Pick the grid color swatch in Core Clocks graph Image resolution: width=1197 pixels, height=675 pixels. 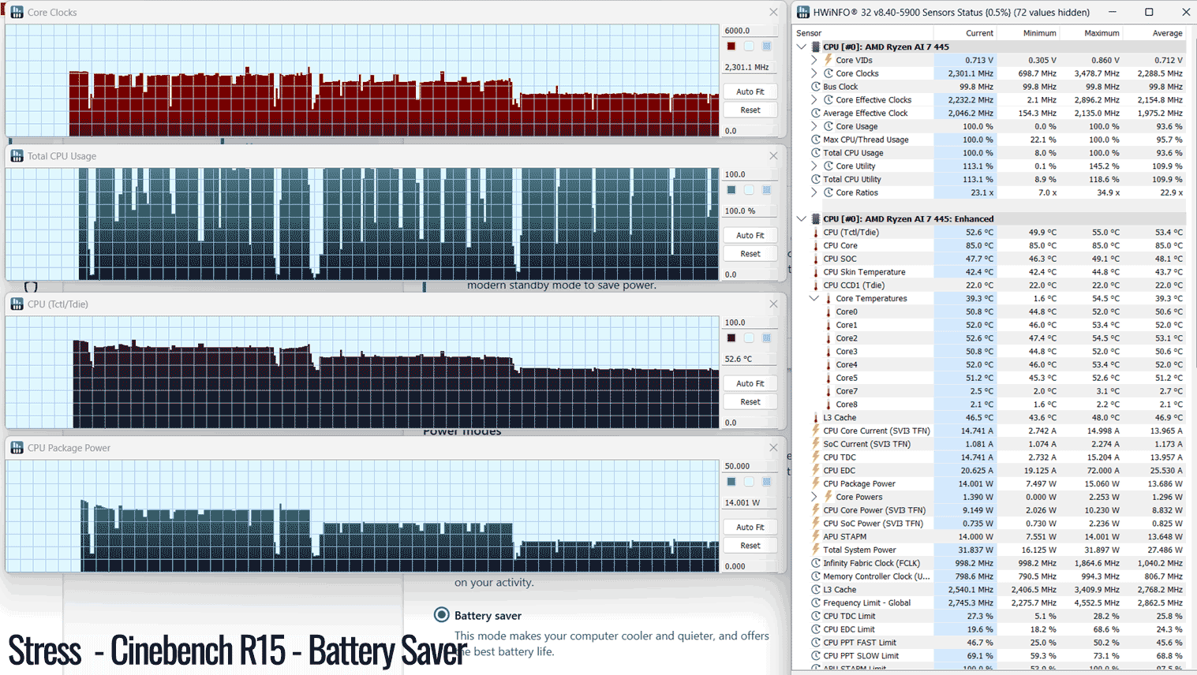point(766,47)
